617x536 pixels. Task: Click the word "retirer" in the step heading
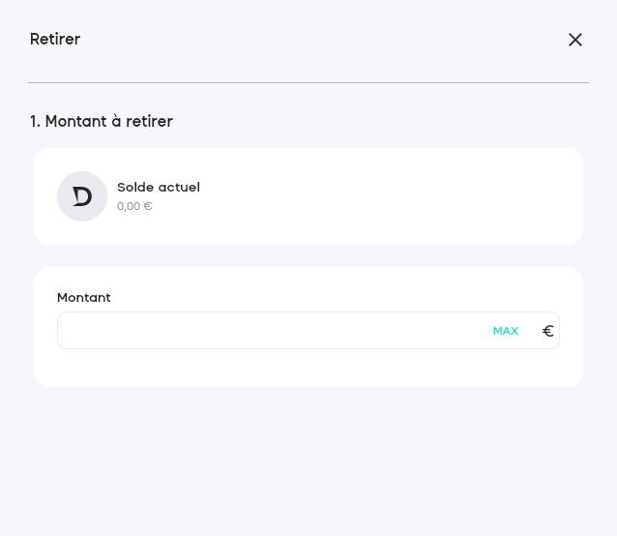pos(149,122)
